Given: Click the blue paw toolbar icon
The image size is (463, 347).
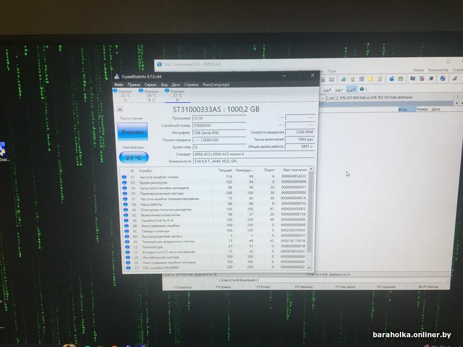Looking at the screenshot, I should pos(392,79).
